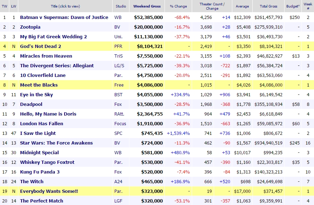Select the SPC studio cell
The image size is (314, 205).
pyautogui.click(x=118, y=133)
